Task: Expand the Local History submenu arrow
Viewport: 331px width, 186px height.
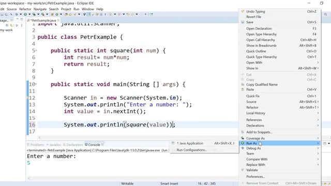Action: pyautogui.click(x=318, y=113)
